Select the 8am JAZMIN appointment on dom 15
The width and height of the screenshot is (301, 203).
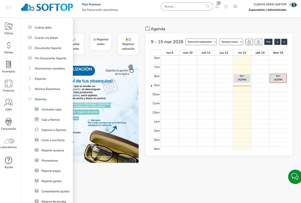(278, 78)
